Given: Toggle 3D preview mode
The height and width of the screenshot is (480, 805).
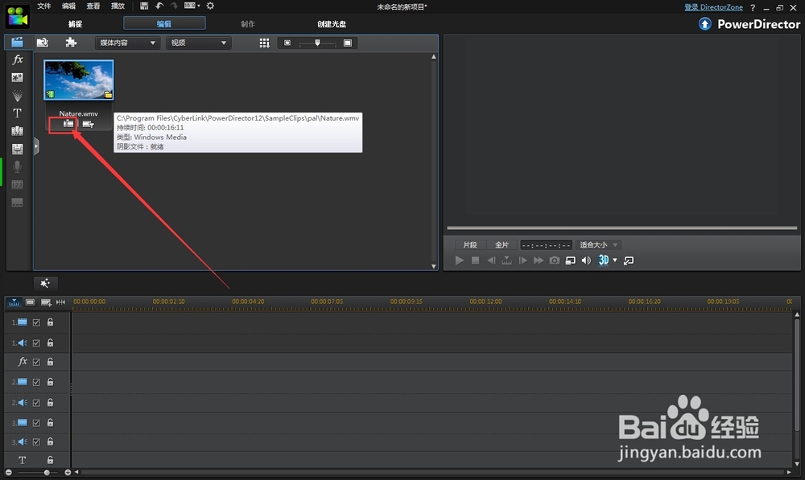Looking at the screenshot, I should (603, 261).
